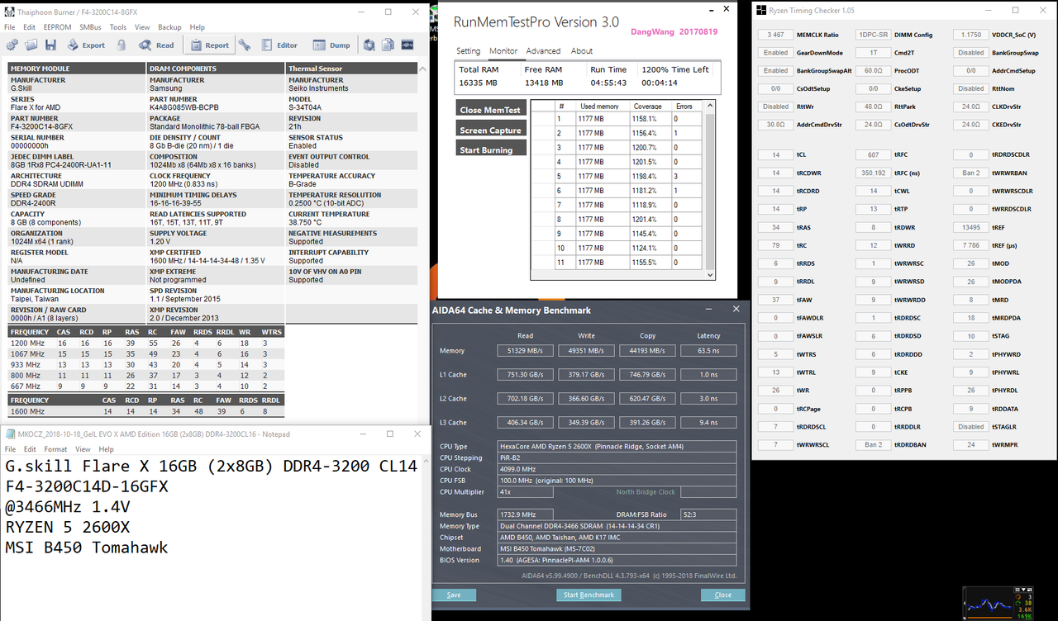Click the 1600 MHz XMP frequency row
Viewport: 1058px width, 621px height.
click(145, 411)
